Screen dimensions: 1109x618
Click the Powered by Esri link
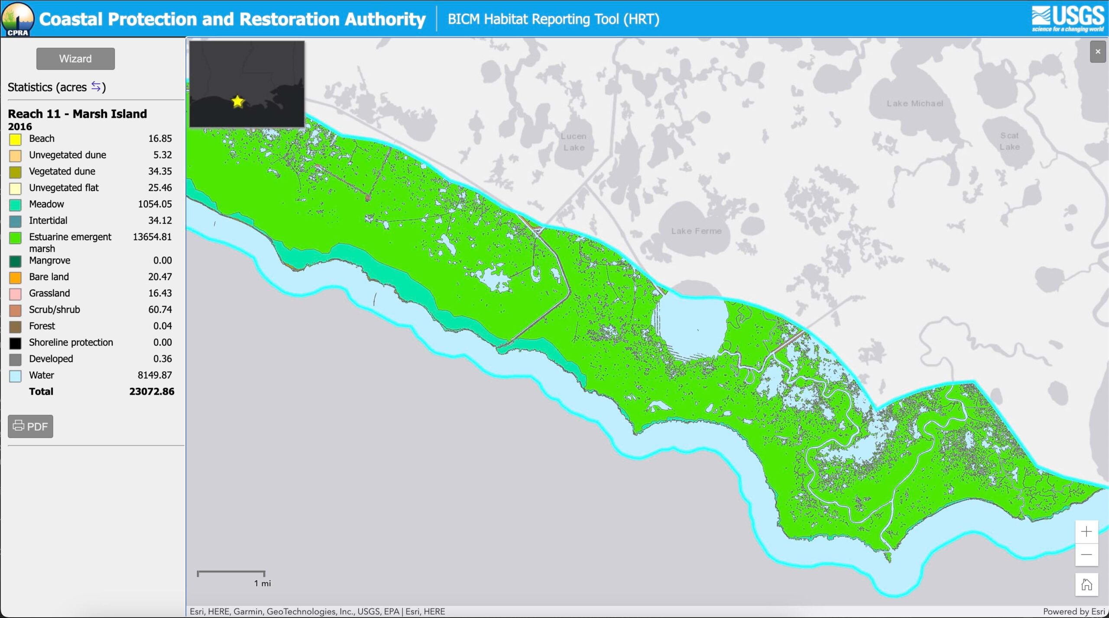tap(1073, 611)
